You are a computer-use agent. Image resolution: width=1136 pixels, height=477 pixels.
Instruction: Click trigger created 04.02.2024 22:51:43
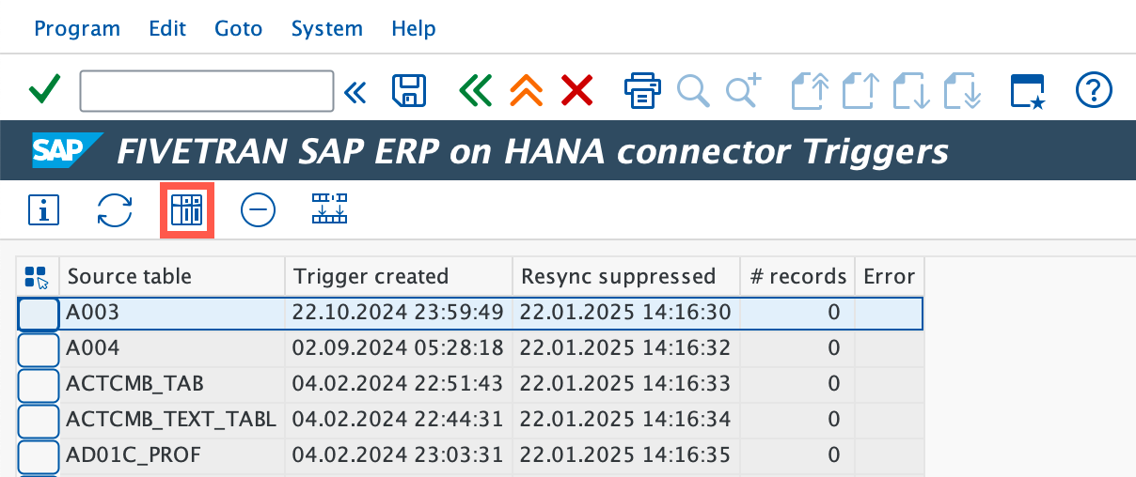click(x=399, y=384)
